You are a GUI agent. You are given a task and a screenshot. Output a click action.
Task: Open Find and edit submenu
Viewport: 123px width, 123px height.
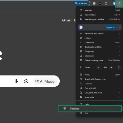(x=100, y=88)
